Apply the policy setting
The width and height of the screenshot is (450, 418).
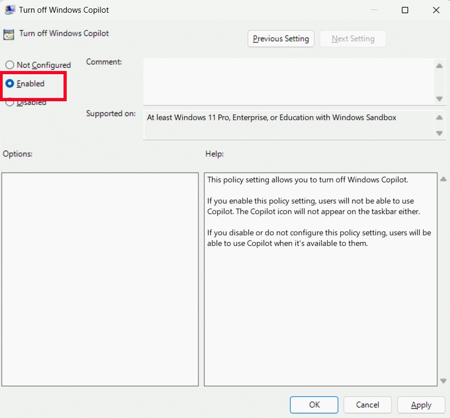tap(421, 405)
